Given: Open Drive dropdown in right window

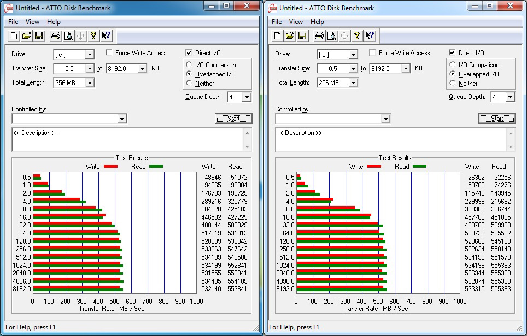Looking at the screenshot, I should tap(353, 55).
